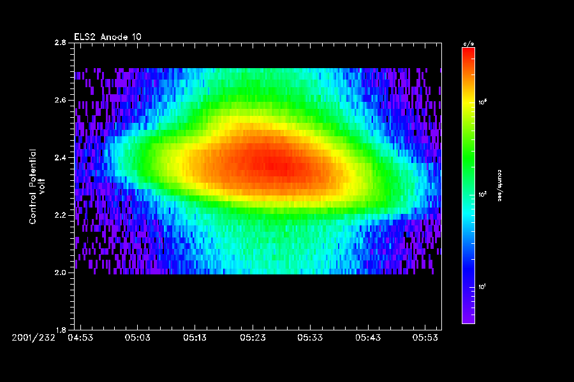
Task: Click the 05:13 time tick label
Action: [x=195, y=338]
